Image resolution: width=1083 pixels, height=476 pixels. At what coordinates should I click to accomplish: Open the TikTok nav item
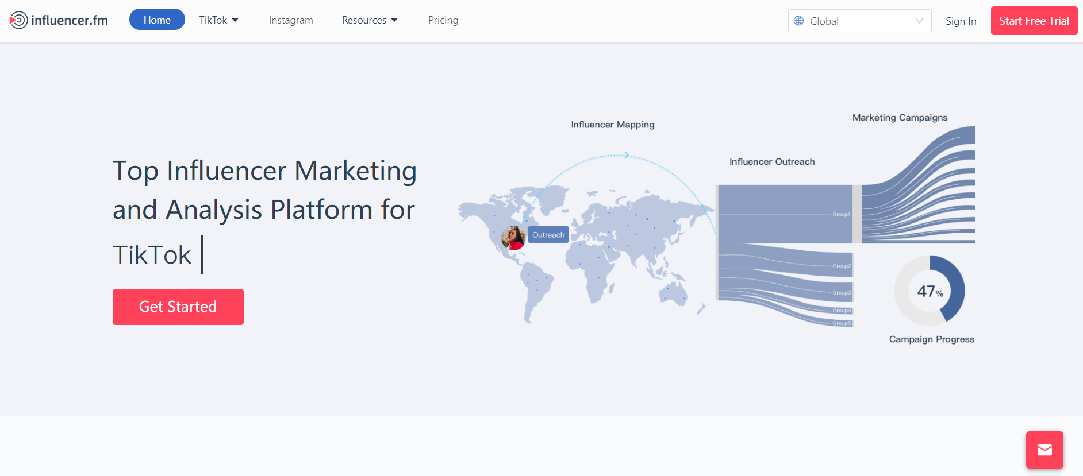coord(213,20)
